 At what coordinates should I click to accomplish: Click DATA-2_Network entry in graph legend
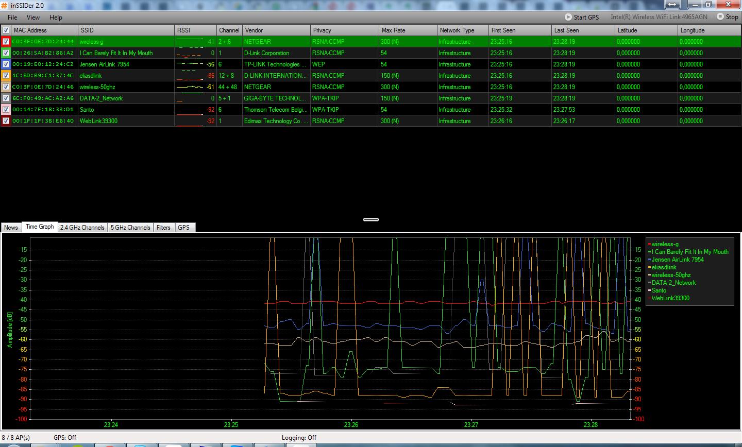pos(672,283)
